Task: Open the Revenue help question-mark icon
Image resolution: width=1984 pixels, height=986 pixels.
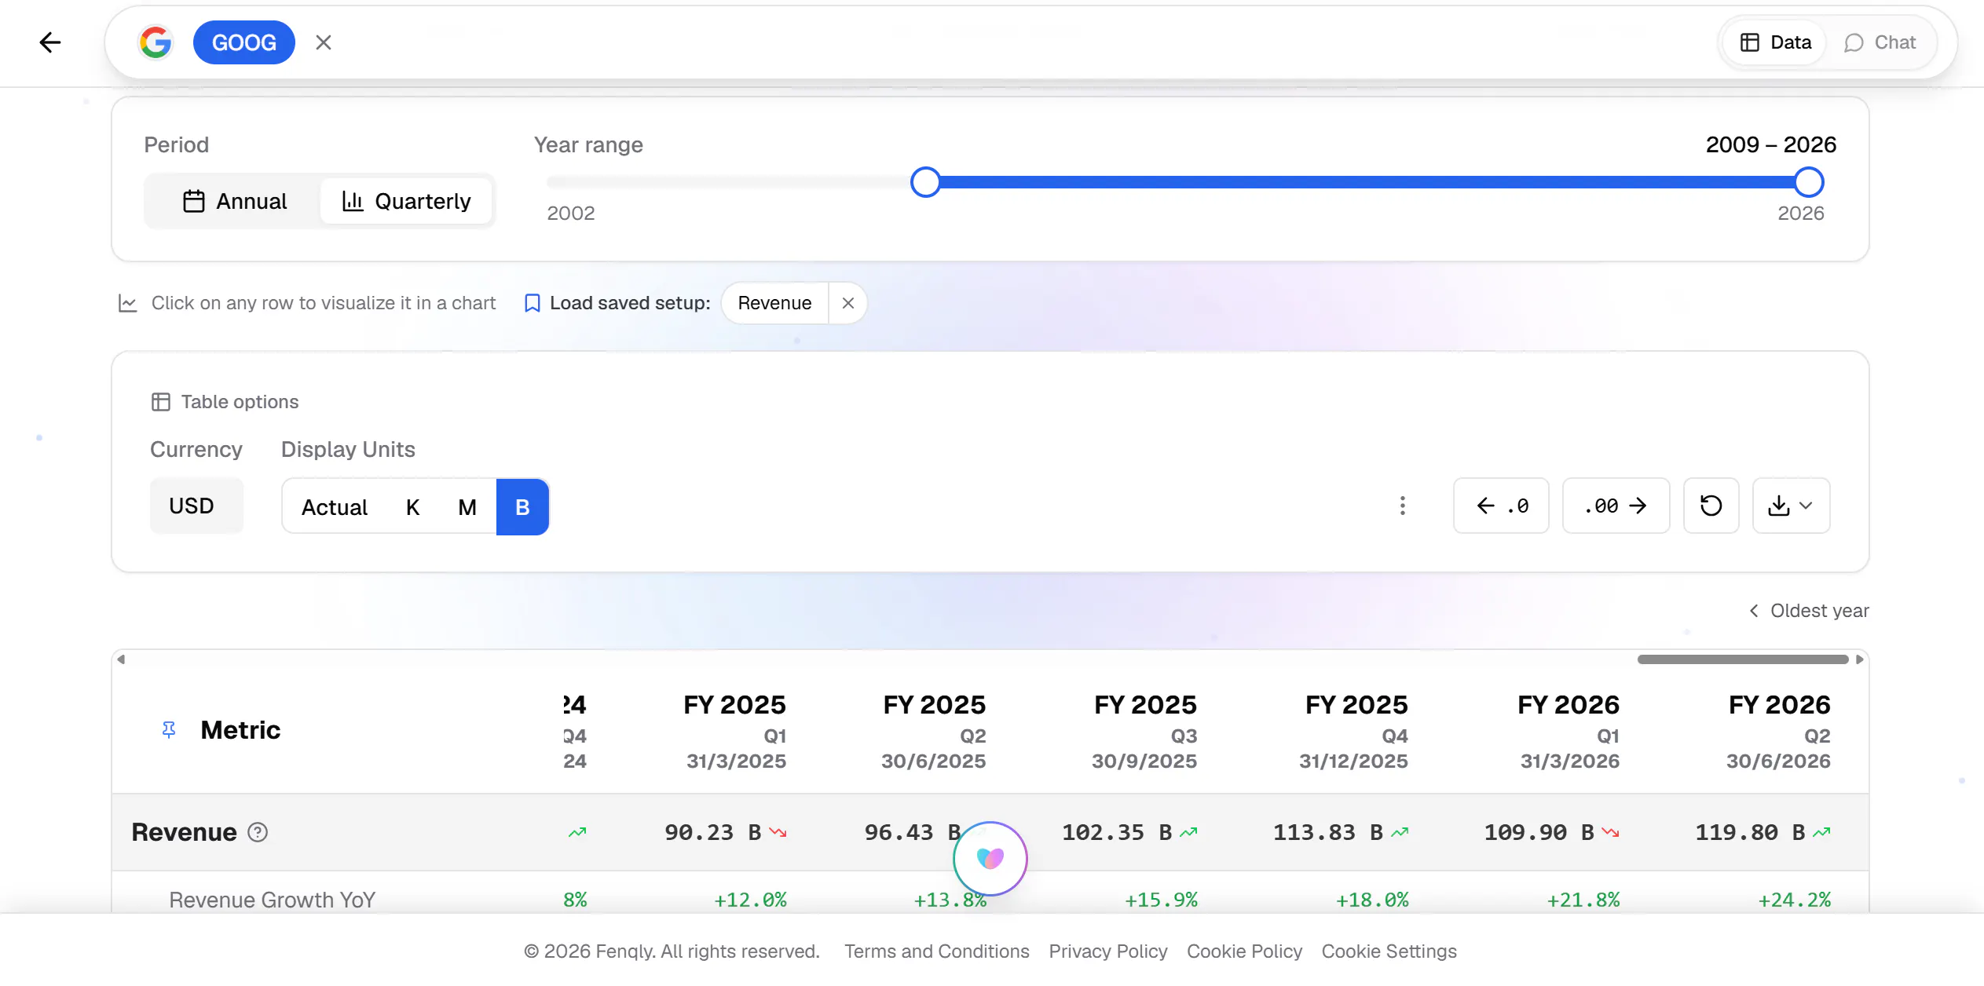Action: click(x=258, y=832)
